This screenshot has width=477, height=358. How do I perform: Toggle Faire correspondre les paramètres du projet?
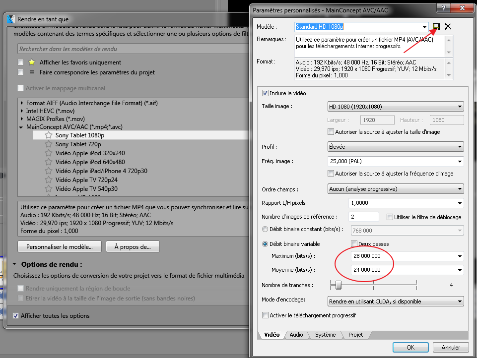[21, 72]
